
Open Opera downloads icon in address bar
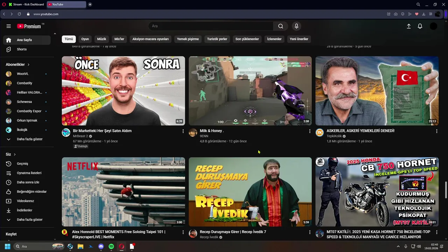click(x=423, y=14)
